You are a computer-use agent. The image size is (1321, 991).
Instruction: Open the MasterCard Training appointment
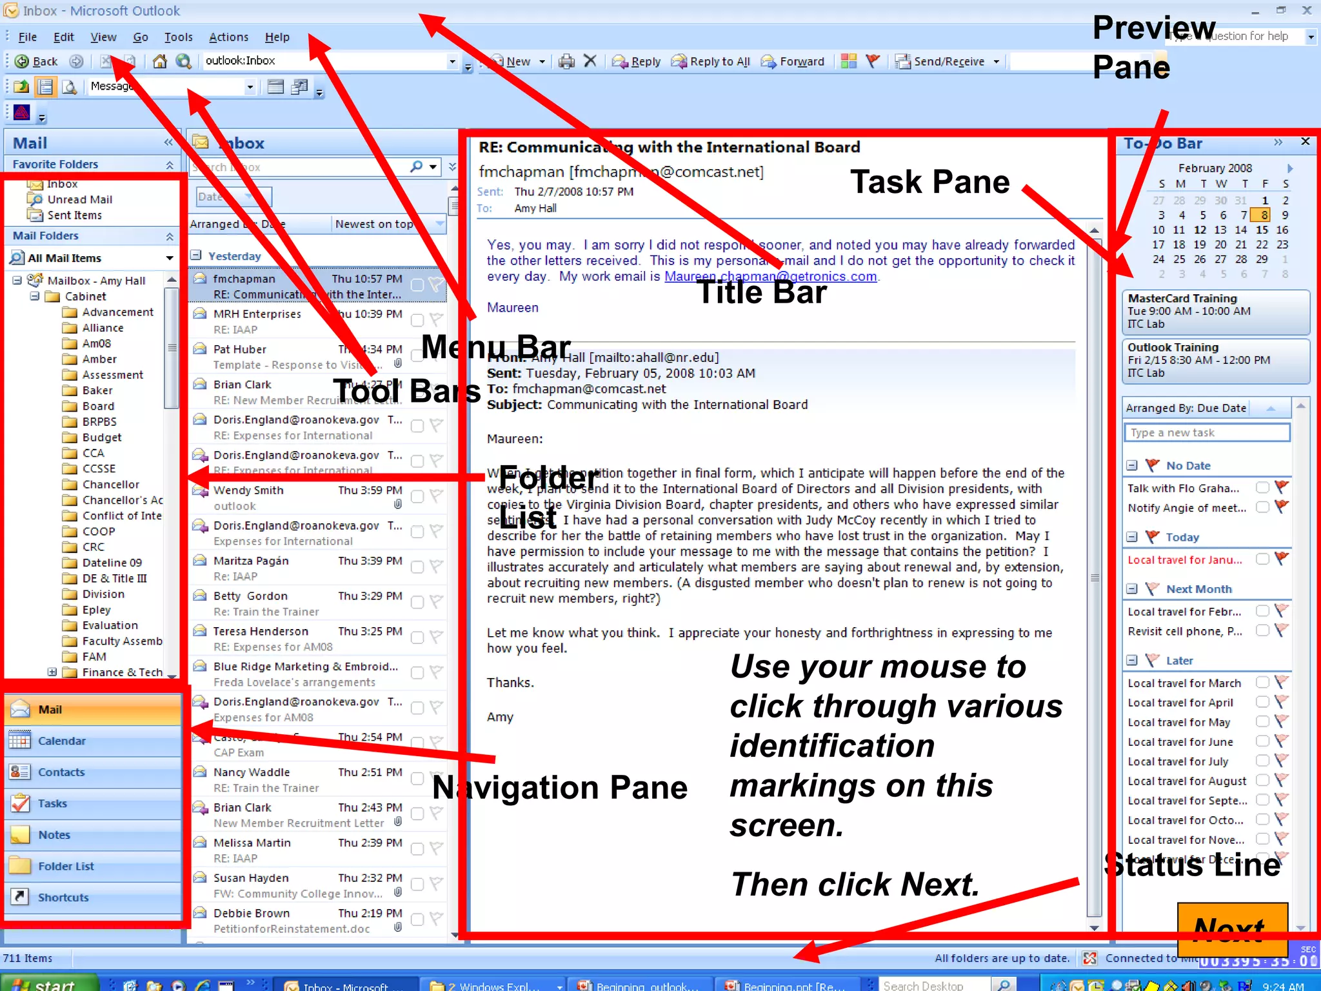1215,311
